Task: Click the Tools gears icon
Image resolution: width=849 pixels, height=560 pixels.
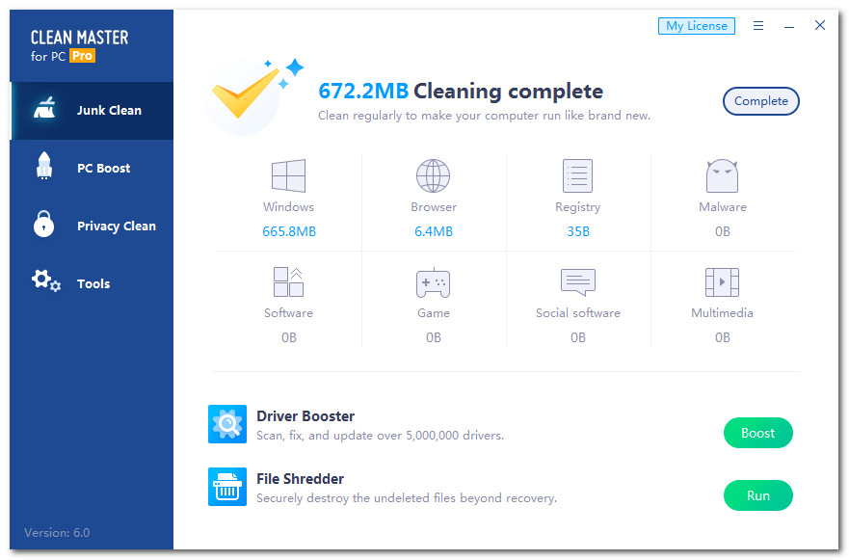Action: (46, 280)
